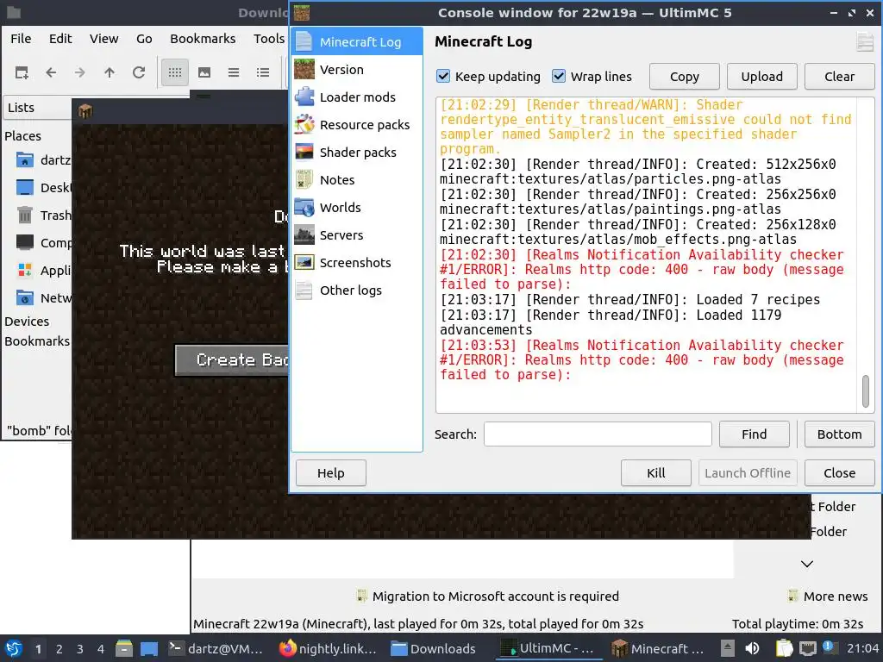Toggle Keep updating checkbox

click(x=443, y=76)
